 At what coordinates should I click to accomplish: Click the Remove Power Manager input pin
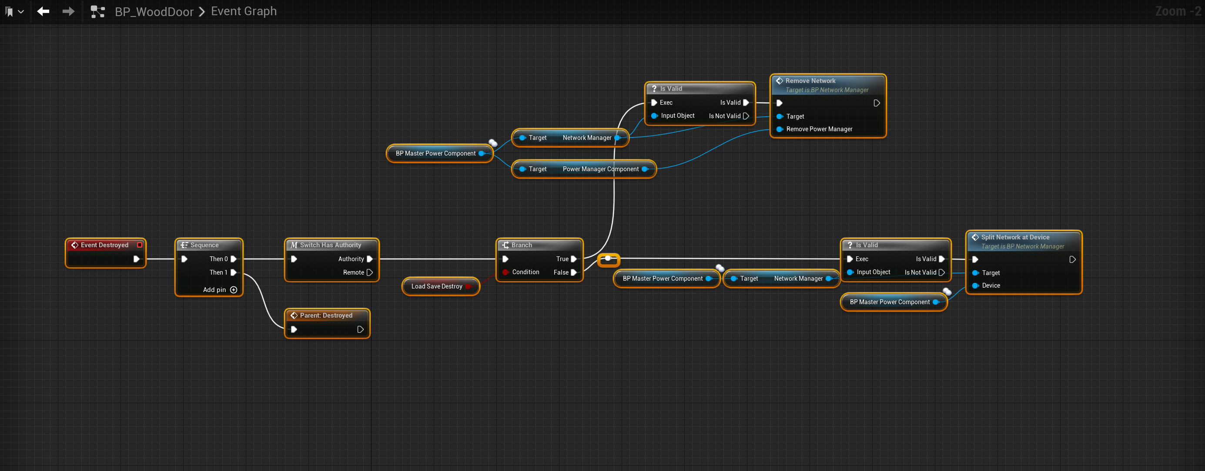(779, 129)
